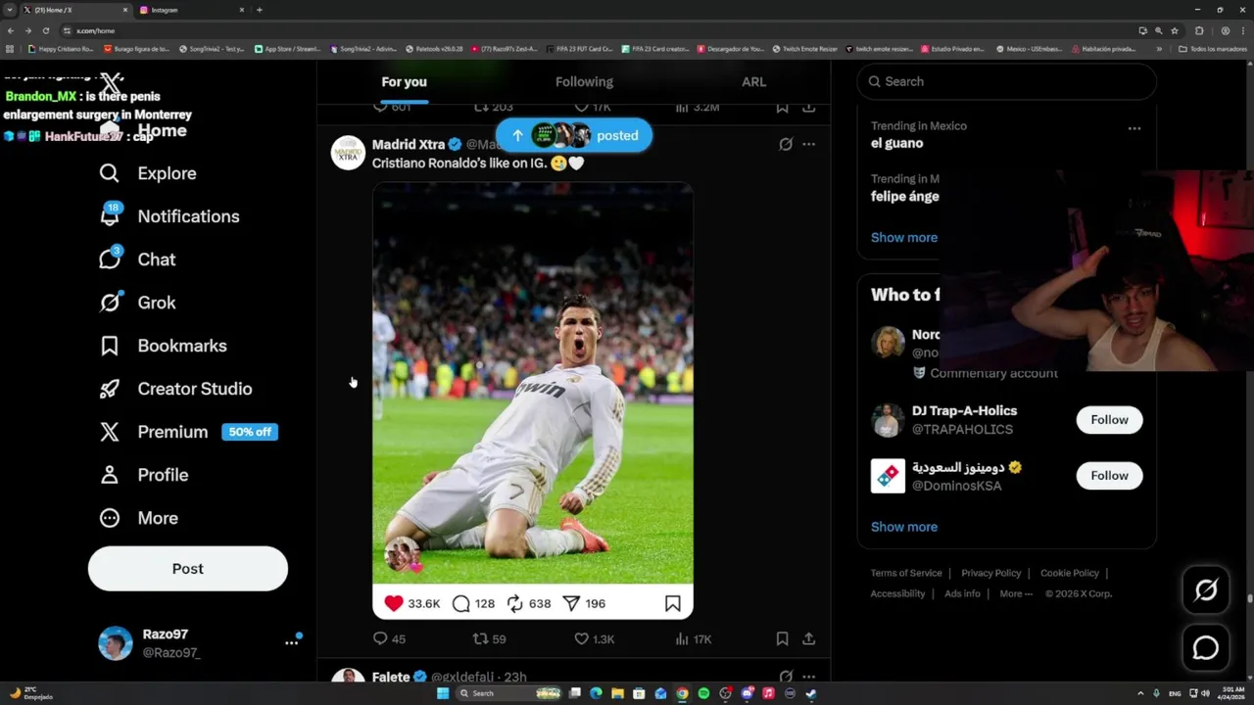The height and width of the screenshot is (705, 1254).
Task: Expand More footer options
Action: click(1016, 593)
